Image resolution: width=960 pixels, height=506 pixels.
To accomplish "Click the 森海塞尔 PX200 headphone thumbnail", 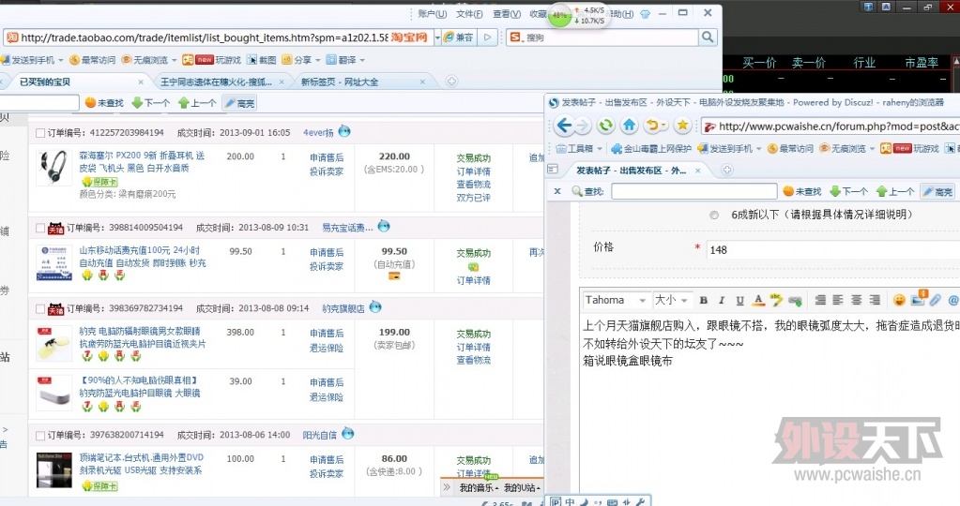I will point(53,168).
